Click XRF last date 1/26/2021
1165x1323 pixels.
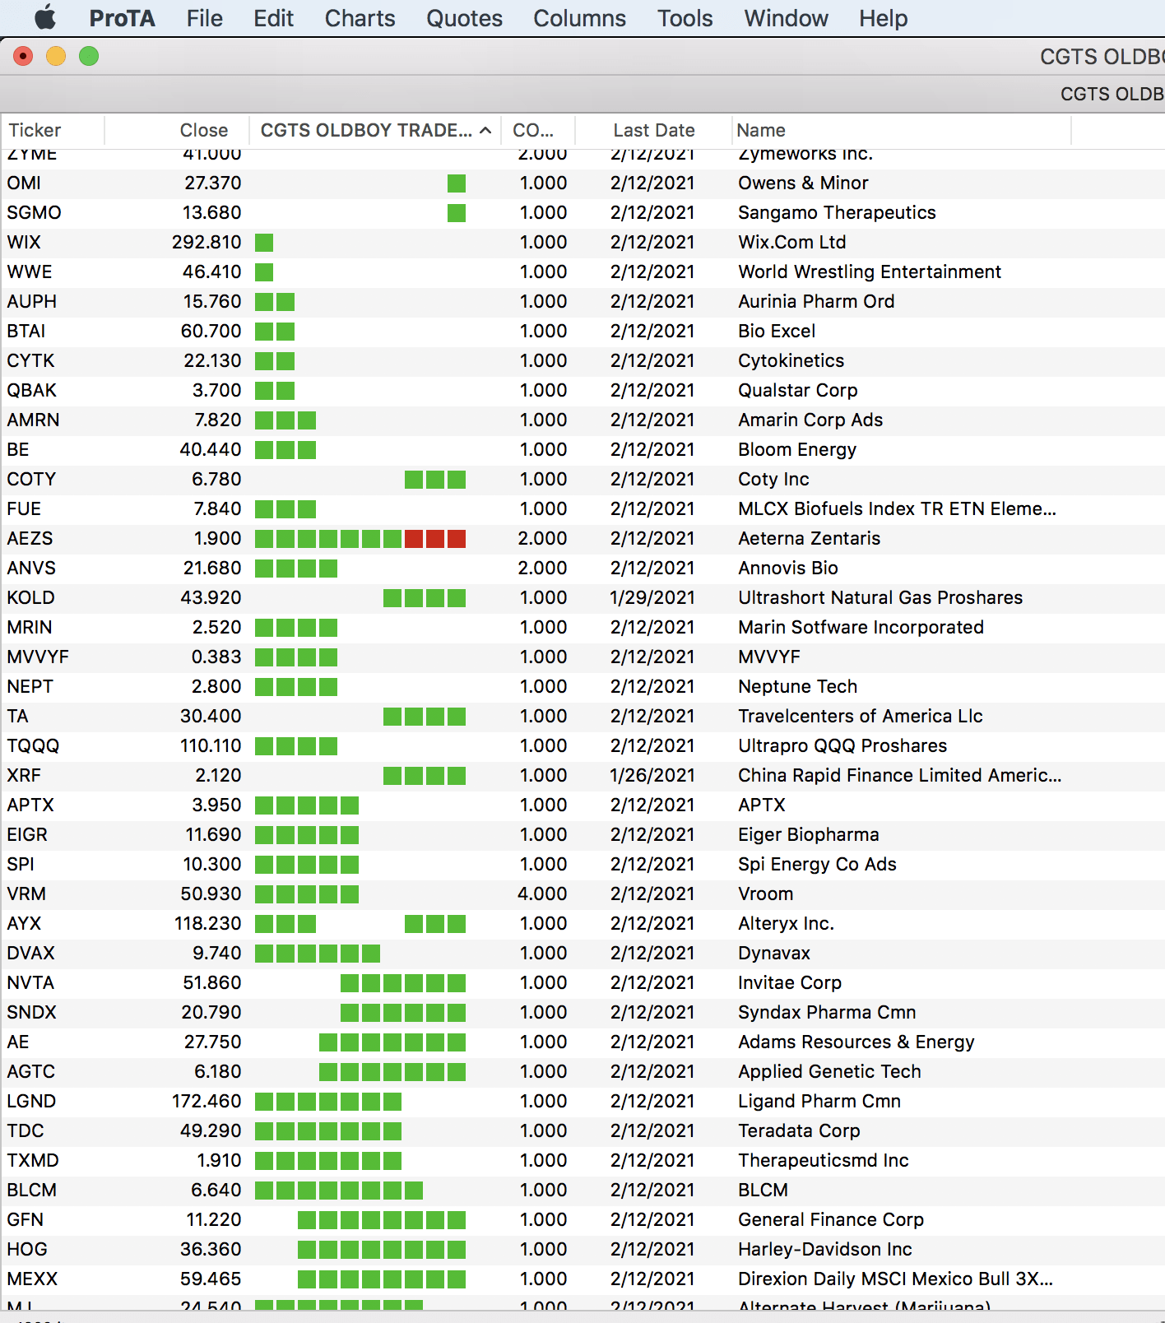[x=652, y=775]
